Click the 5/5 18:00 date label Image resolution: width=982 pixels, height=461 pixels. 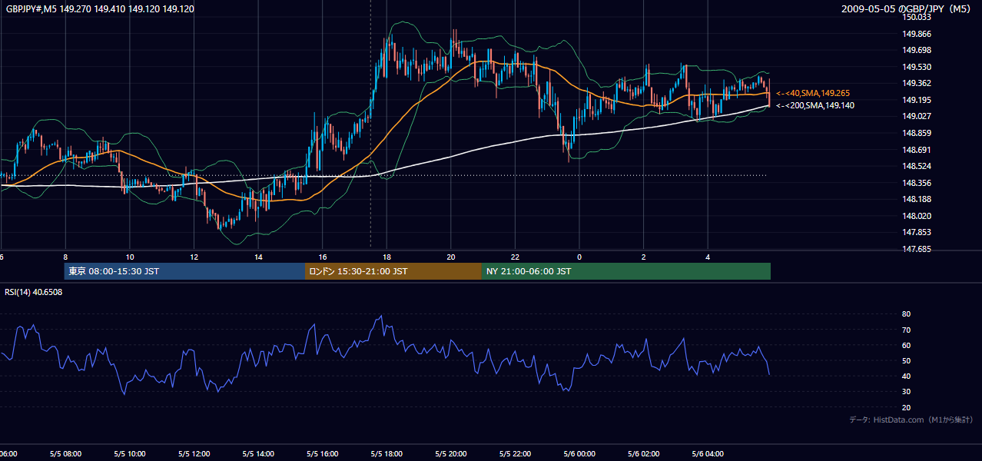coord(386,454)
